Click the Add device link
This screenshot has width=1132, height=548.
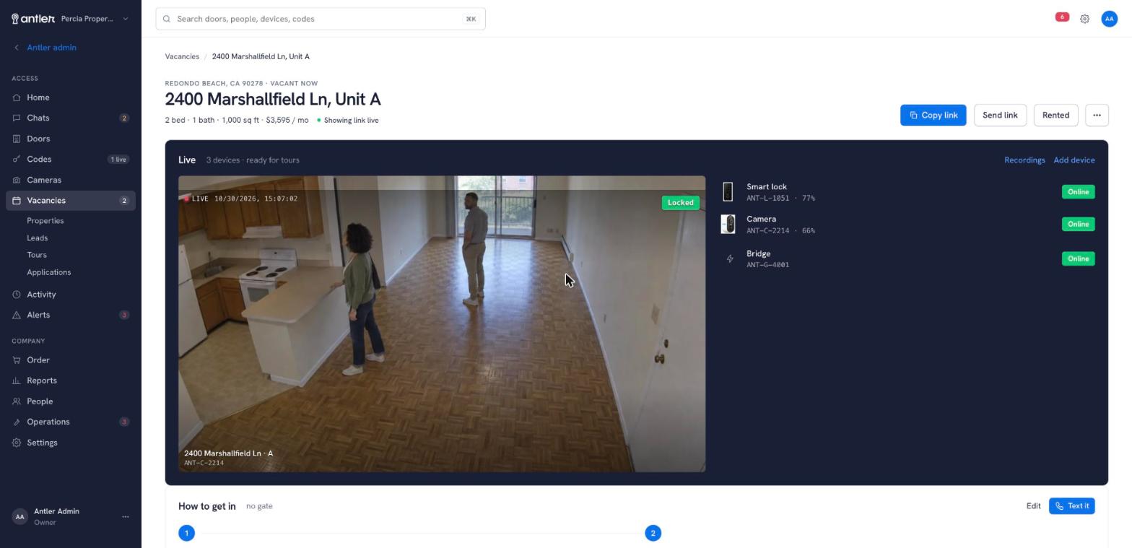coord(1074,160)
